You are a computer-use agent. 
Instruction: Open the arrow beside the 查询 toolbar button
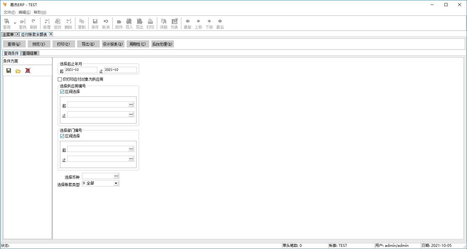click(15, 23)
